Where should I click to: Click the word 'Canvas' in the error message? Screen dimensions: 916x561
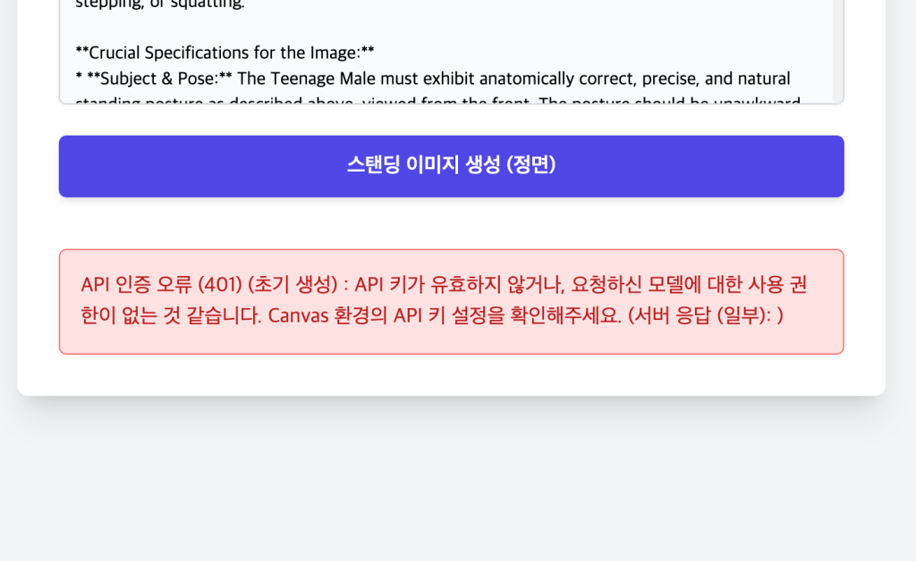300,316
